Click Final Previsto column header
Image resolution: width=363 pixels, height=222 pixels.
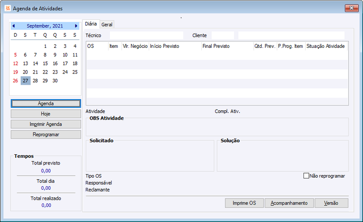(x=227, y=46)
